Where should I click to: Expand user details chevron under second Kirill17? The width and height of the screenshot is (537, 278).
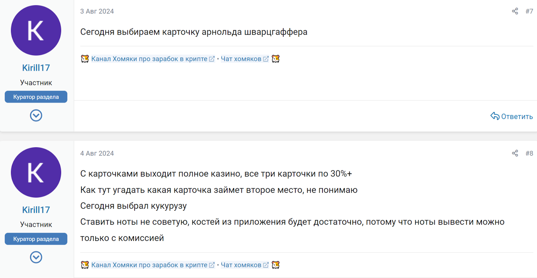(36, 258)
